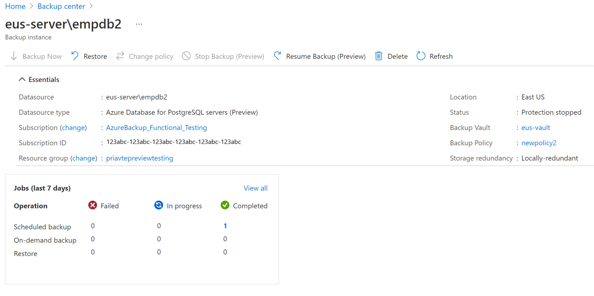
Task: Click the Refresh icon
Action: pyautogui.click(x=420, y=56)
